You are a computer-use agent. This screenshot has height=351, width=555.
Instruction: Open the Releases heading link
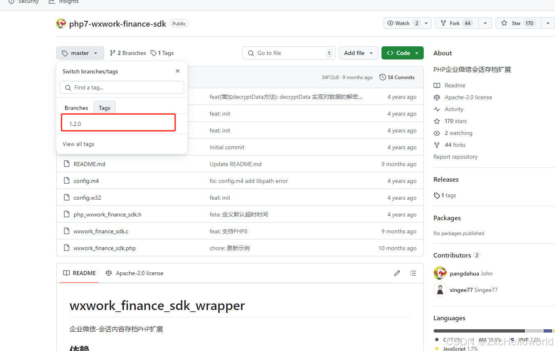point(446,179)
